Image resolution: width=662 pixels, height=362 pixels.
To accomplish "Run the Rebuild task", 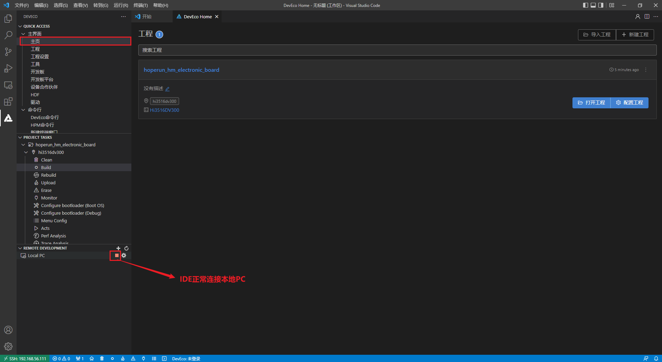I will [74, 175].
